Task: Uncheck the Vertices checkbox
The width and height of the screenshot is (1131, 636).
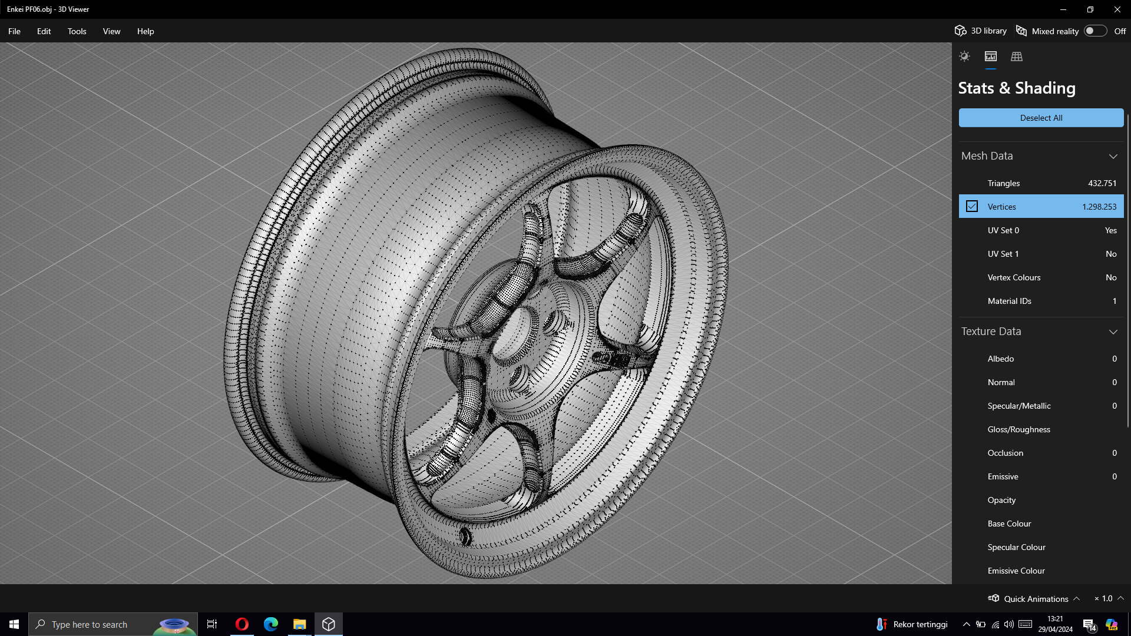Action: tap(972, 207)
